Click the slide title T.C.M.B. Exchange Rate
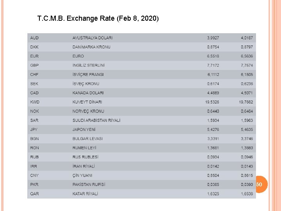Viewport: 281px width, 211px height. pos(98,18)
